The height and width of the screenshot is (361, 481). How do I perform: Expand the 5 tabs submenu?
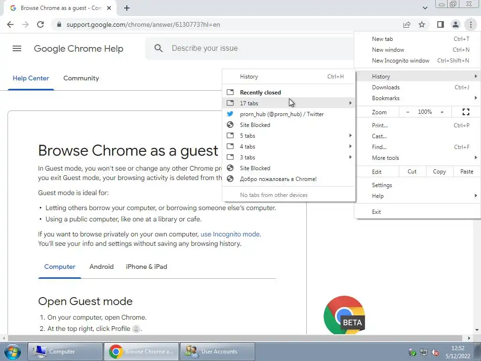(x=289, y=136)
